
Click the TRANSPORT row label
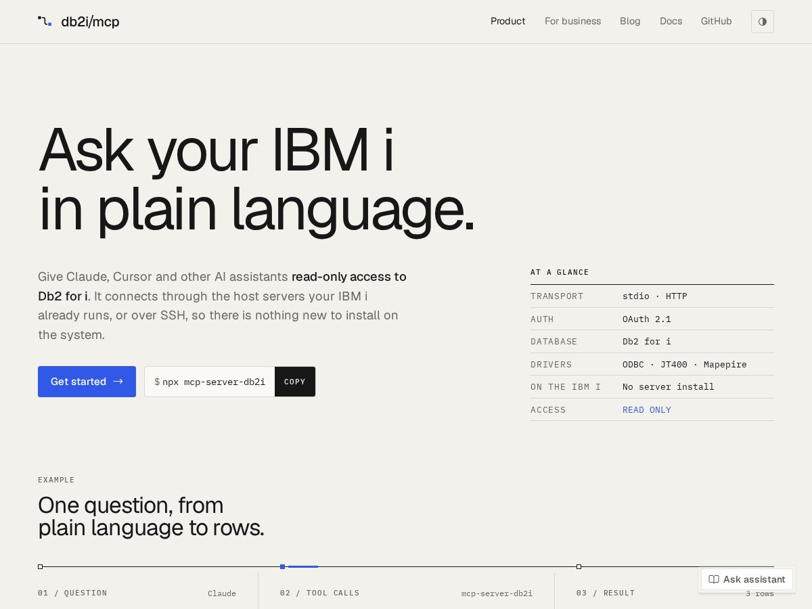557,296
